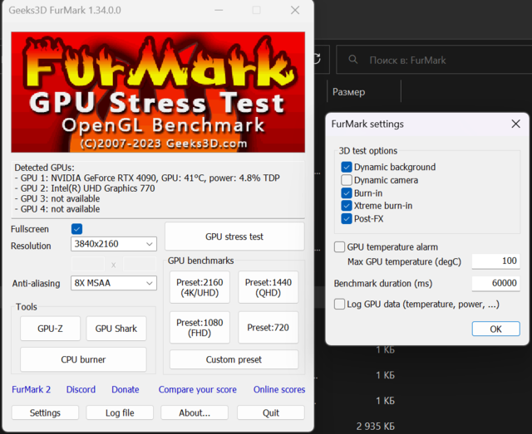Disable Dynamic background option
Viewport: 532px width, 434px height.
[x=347, y=167]
